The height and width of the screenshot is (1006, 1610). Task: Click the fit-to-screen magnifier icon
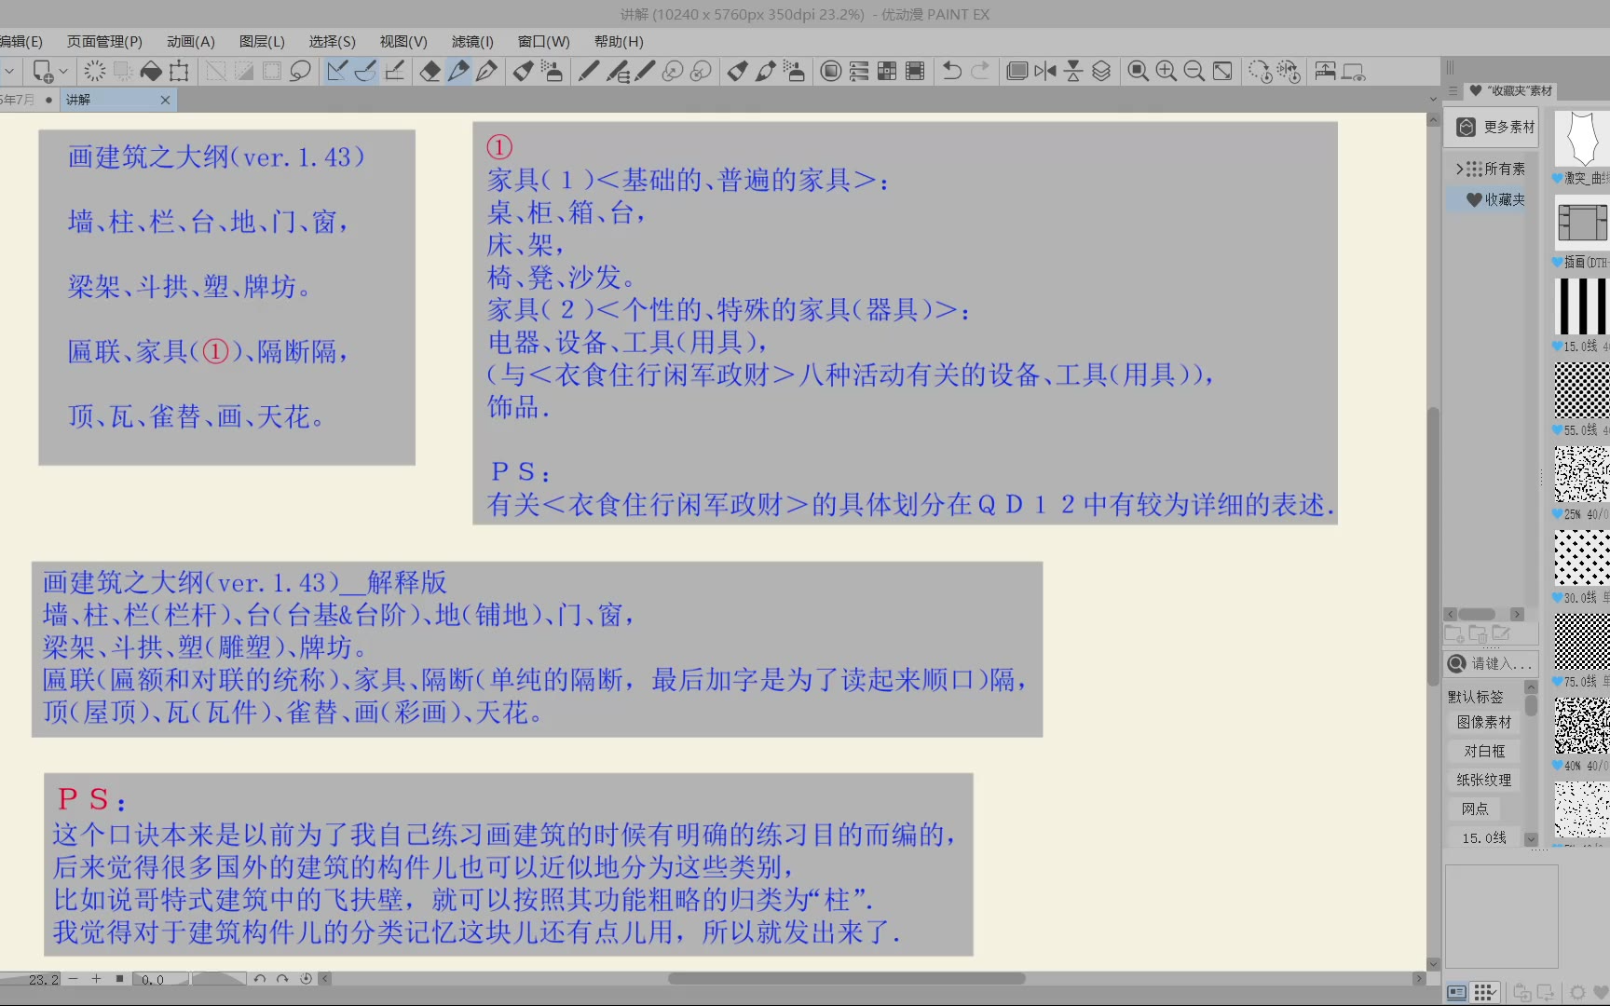(x=1138, y=72)
